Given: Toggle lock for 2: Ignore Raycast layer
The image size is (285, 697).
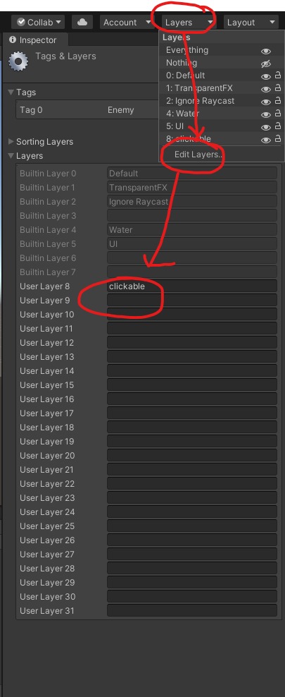Looking at the screenshot, I should coord(278,102).
